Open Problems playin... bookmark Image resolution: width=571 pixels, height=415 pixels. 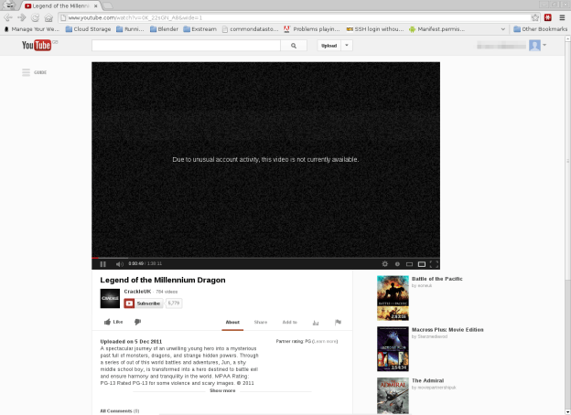(311, 29)
